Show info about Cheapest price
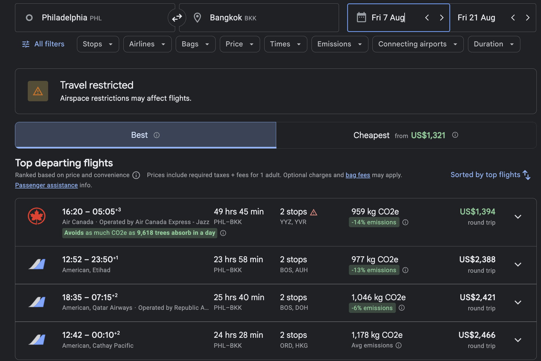This screenshot has height=361, width=541. (x=455, y=135)
